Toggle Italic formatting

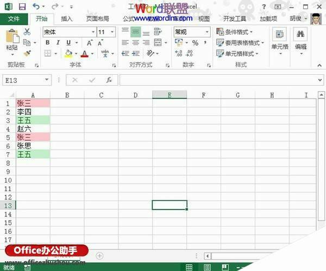point(58,43)
